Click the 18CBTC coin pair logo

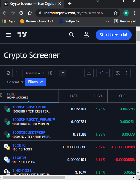(7, 147)
